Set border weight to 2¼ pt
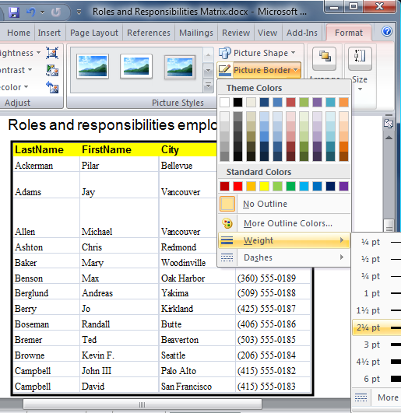Viewport: 401px width, 413px height. [x=377, y=327]
